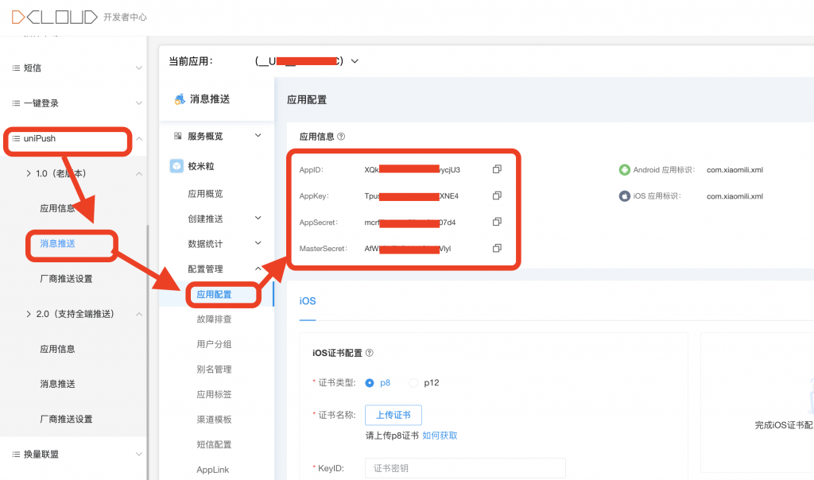The height and width of the screenshot is (480, 814).
Task: Copy the MasterSecret value
Action: coord(497,248)
